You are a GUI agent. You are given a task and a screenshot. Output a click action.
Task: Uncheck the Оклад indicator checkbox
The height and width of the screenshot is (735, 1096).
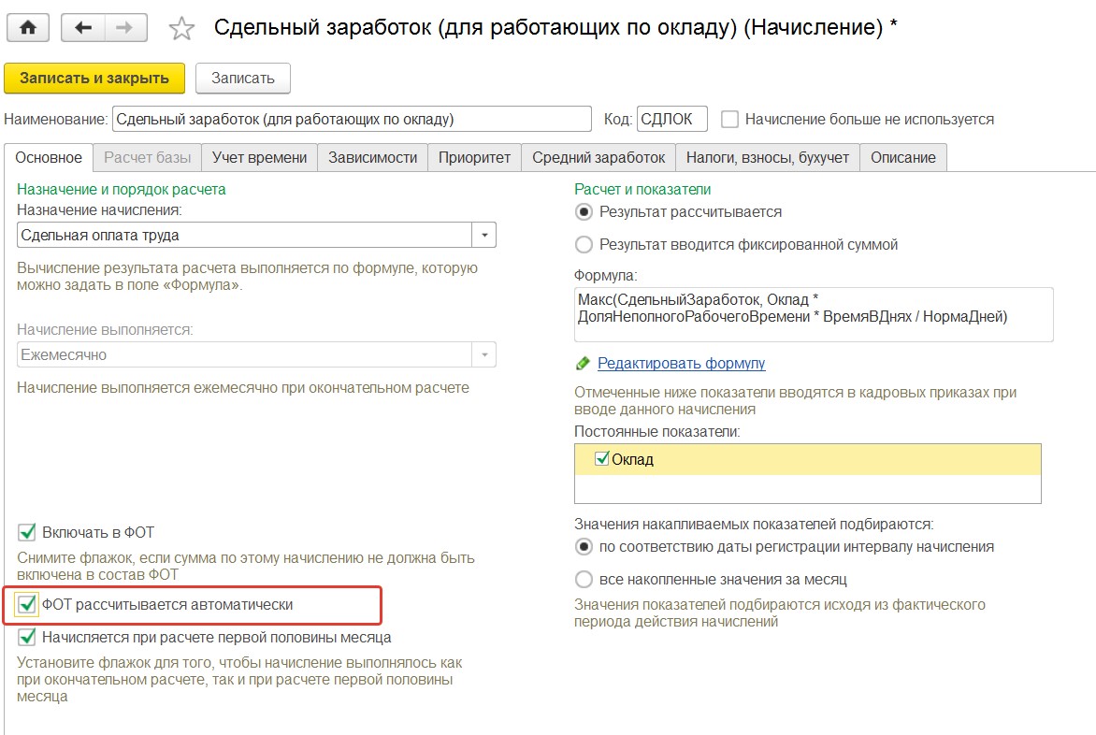tap(601, 459)
